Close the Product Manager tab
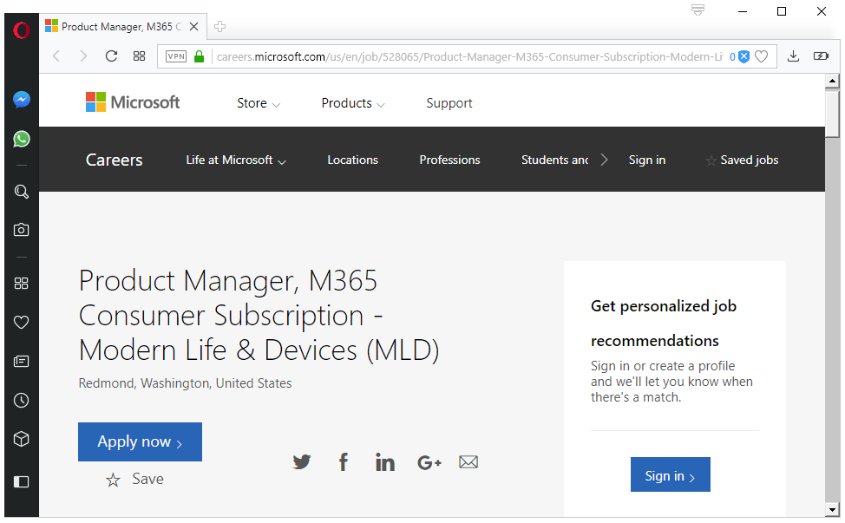845x523 pixels. 194,26
